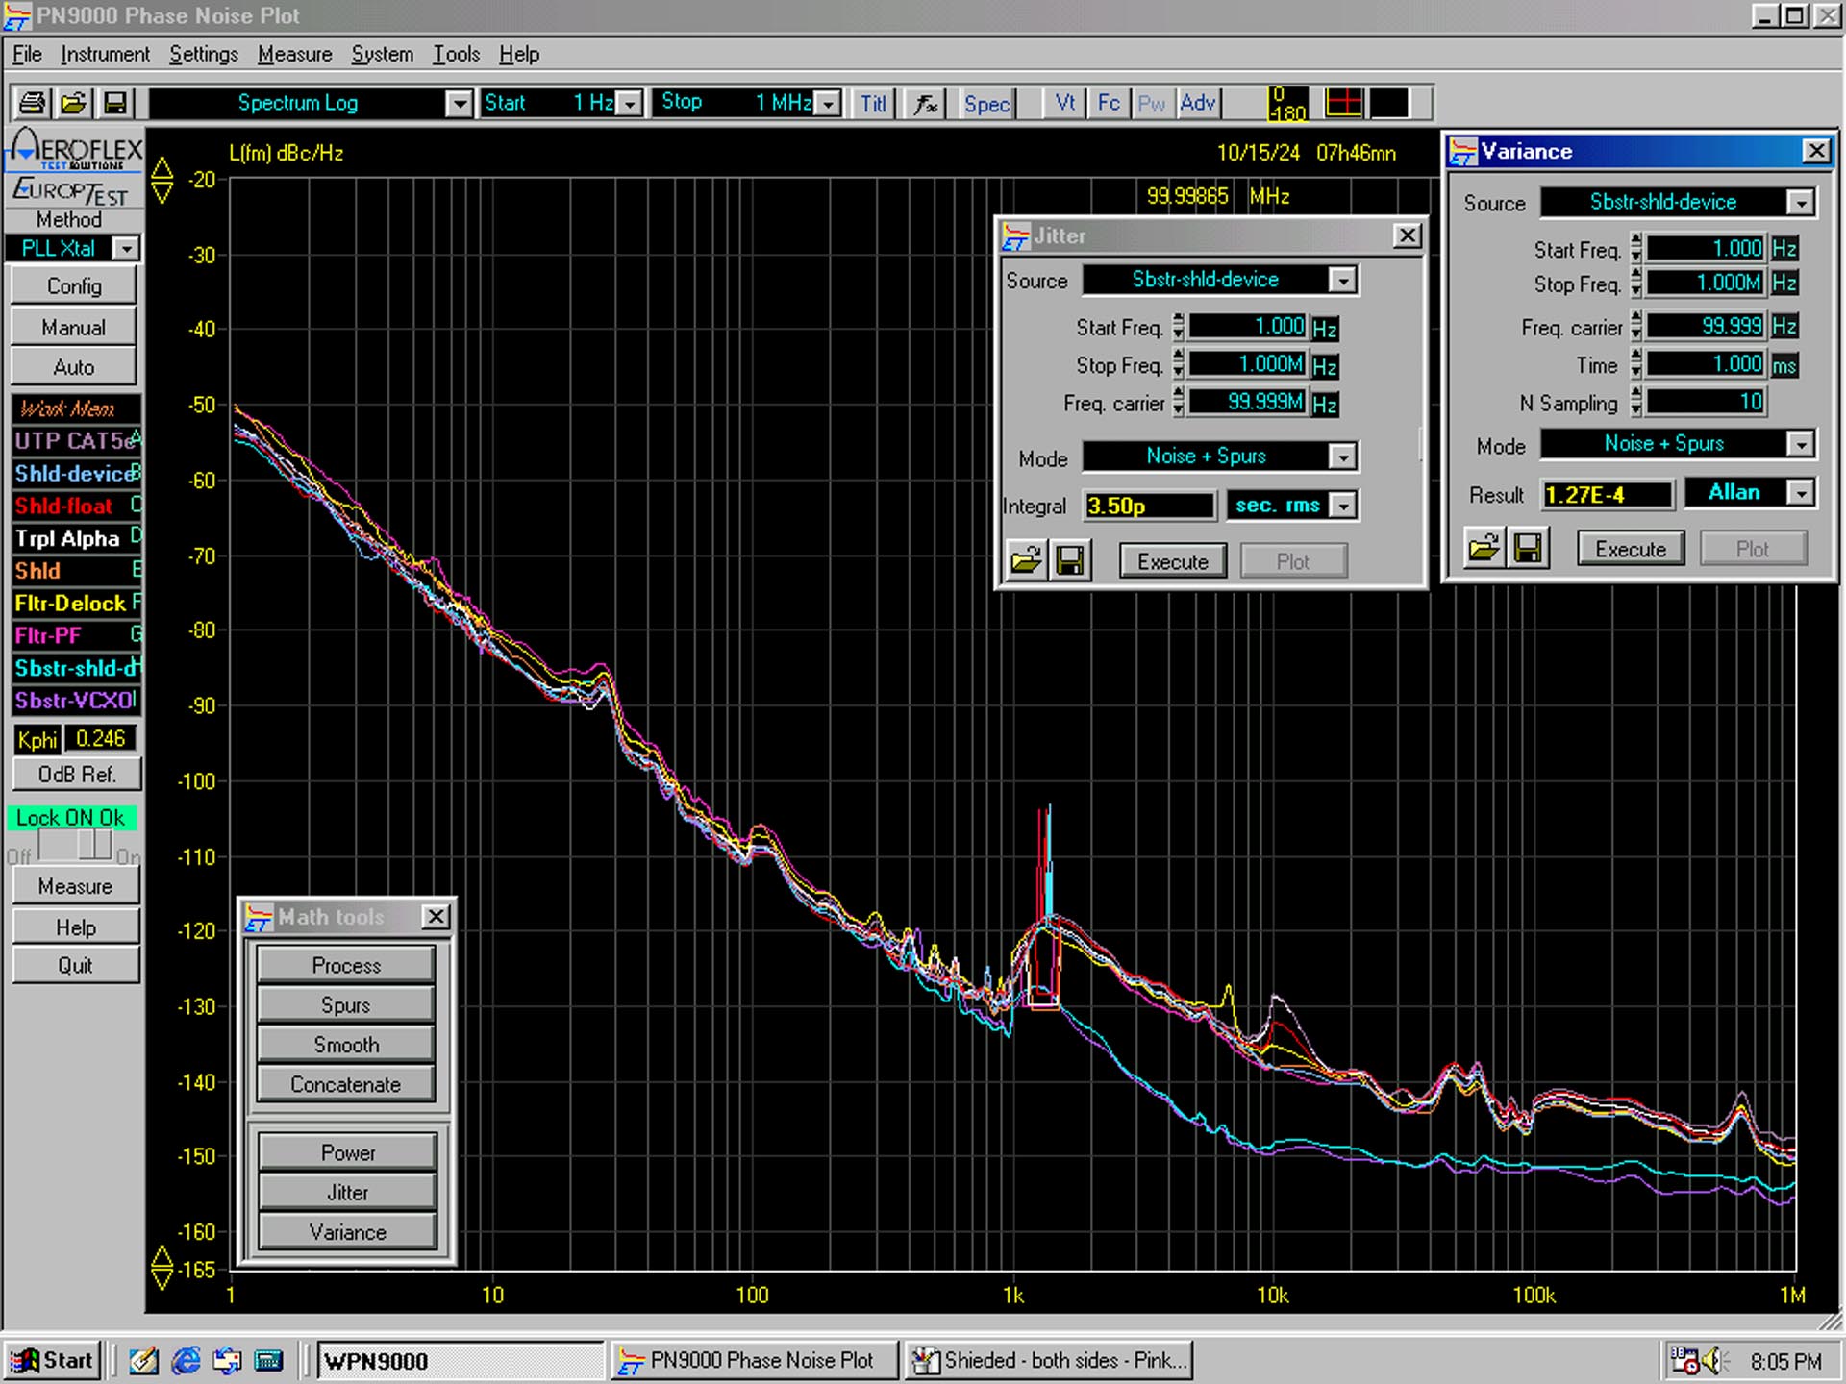
Task: Click the Spec toolbar button
Action: click(x=986, y=103)
